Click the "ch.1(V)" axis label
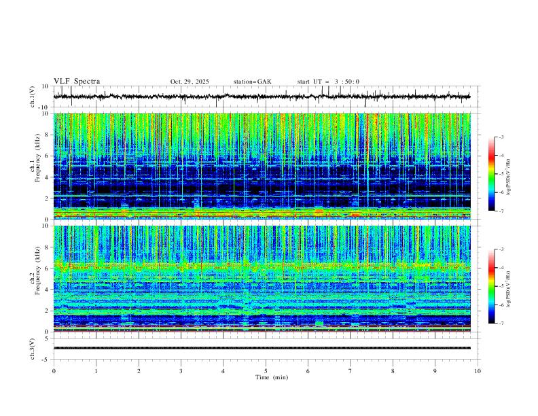 coord(33,97)
